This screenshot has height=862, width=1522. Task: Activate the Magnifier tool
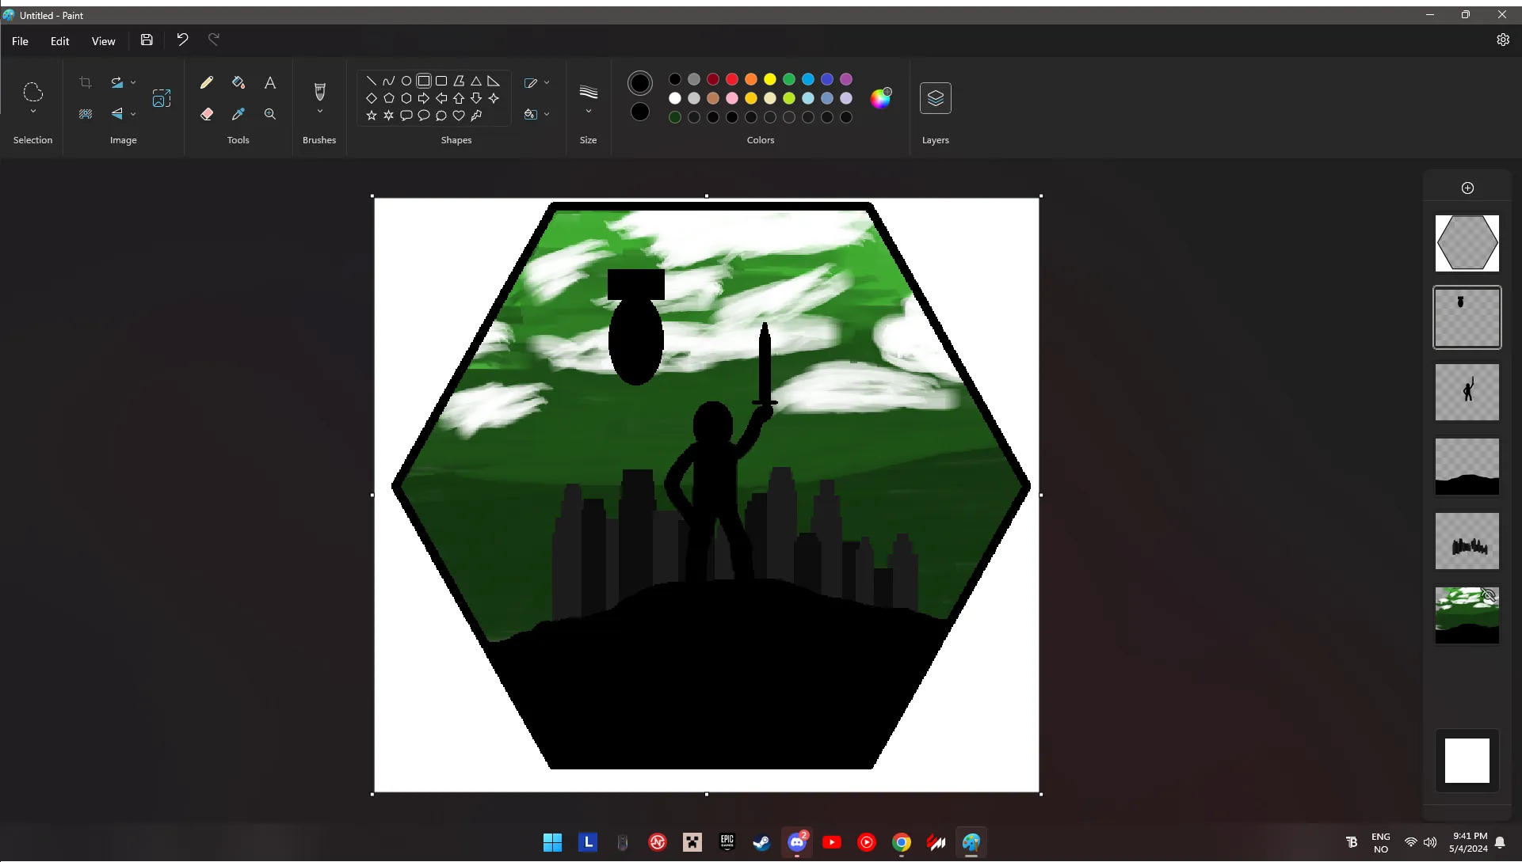270,114
